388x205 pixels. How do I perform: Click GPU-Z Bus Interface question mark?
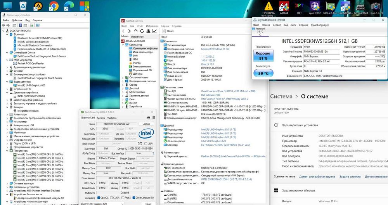point(153,153)
